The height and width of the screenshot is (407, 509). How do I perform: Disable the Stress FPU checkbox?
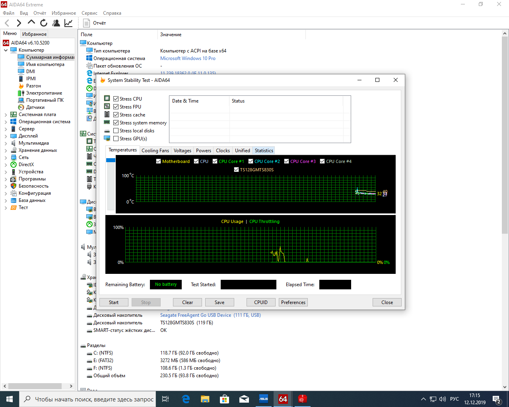pos(116,107)
